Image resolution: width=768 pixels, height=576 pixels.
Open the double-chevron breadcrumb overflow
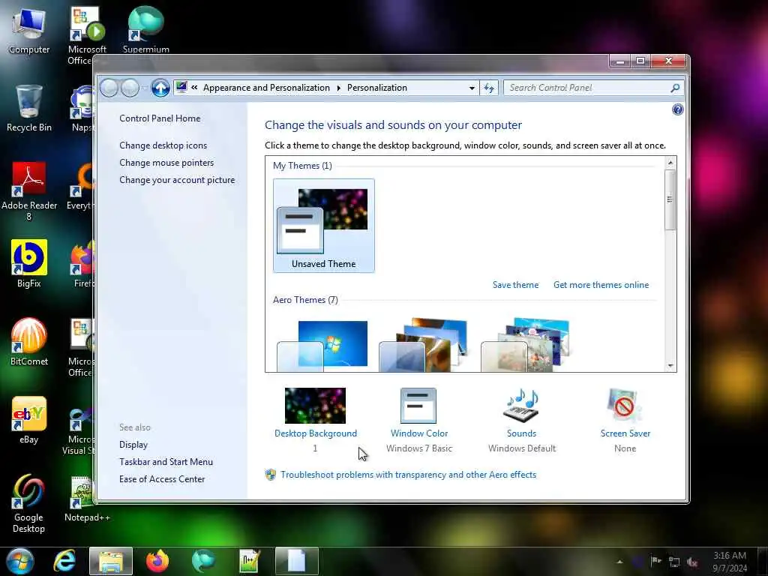click(x=194, y=88)
